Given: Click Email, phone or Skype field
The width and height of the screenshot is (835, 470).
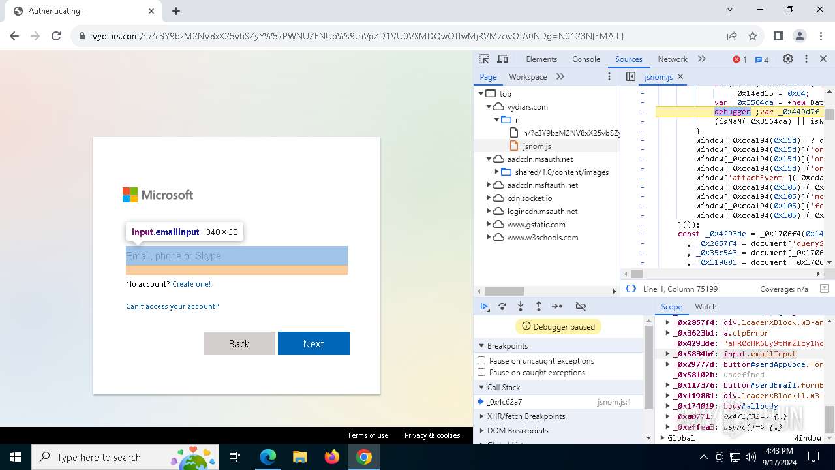Looking at the screenshot, I should (237, 256).
